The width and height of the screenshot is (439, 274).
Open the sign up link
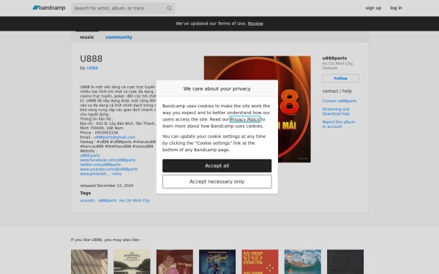click(373, 8)
